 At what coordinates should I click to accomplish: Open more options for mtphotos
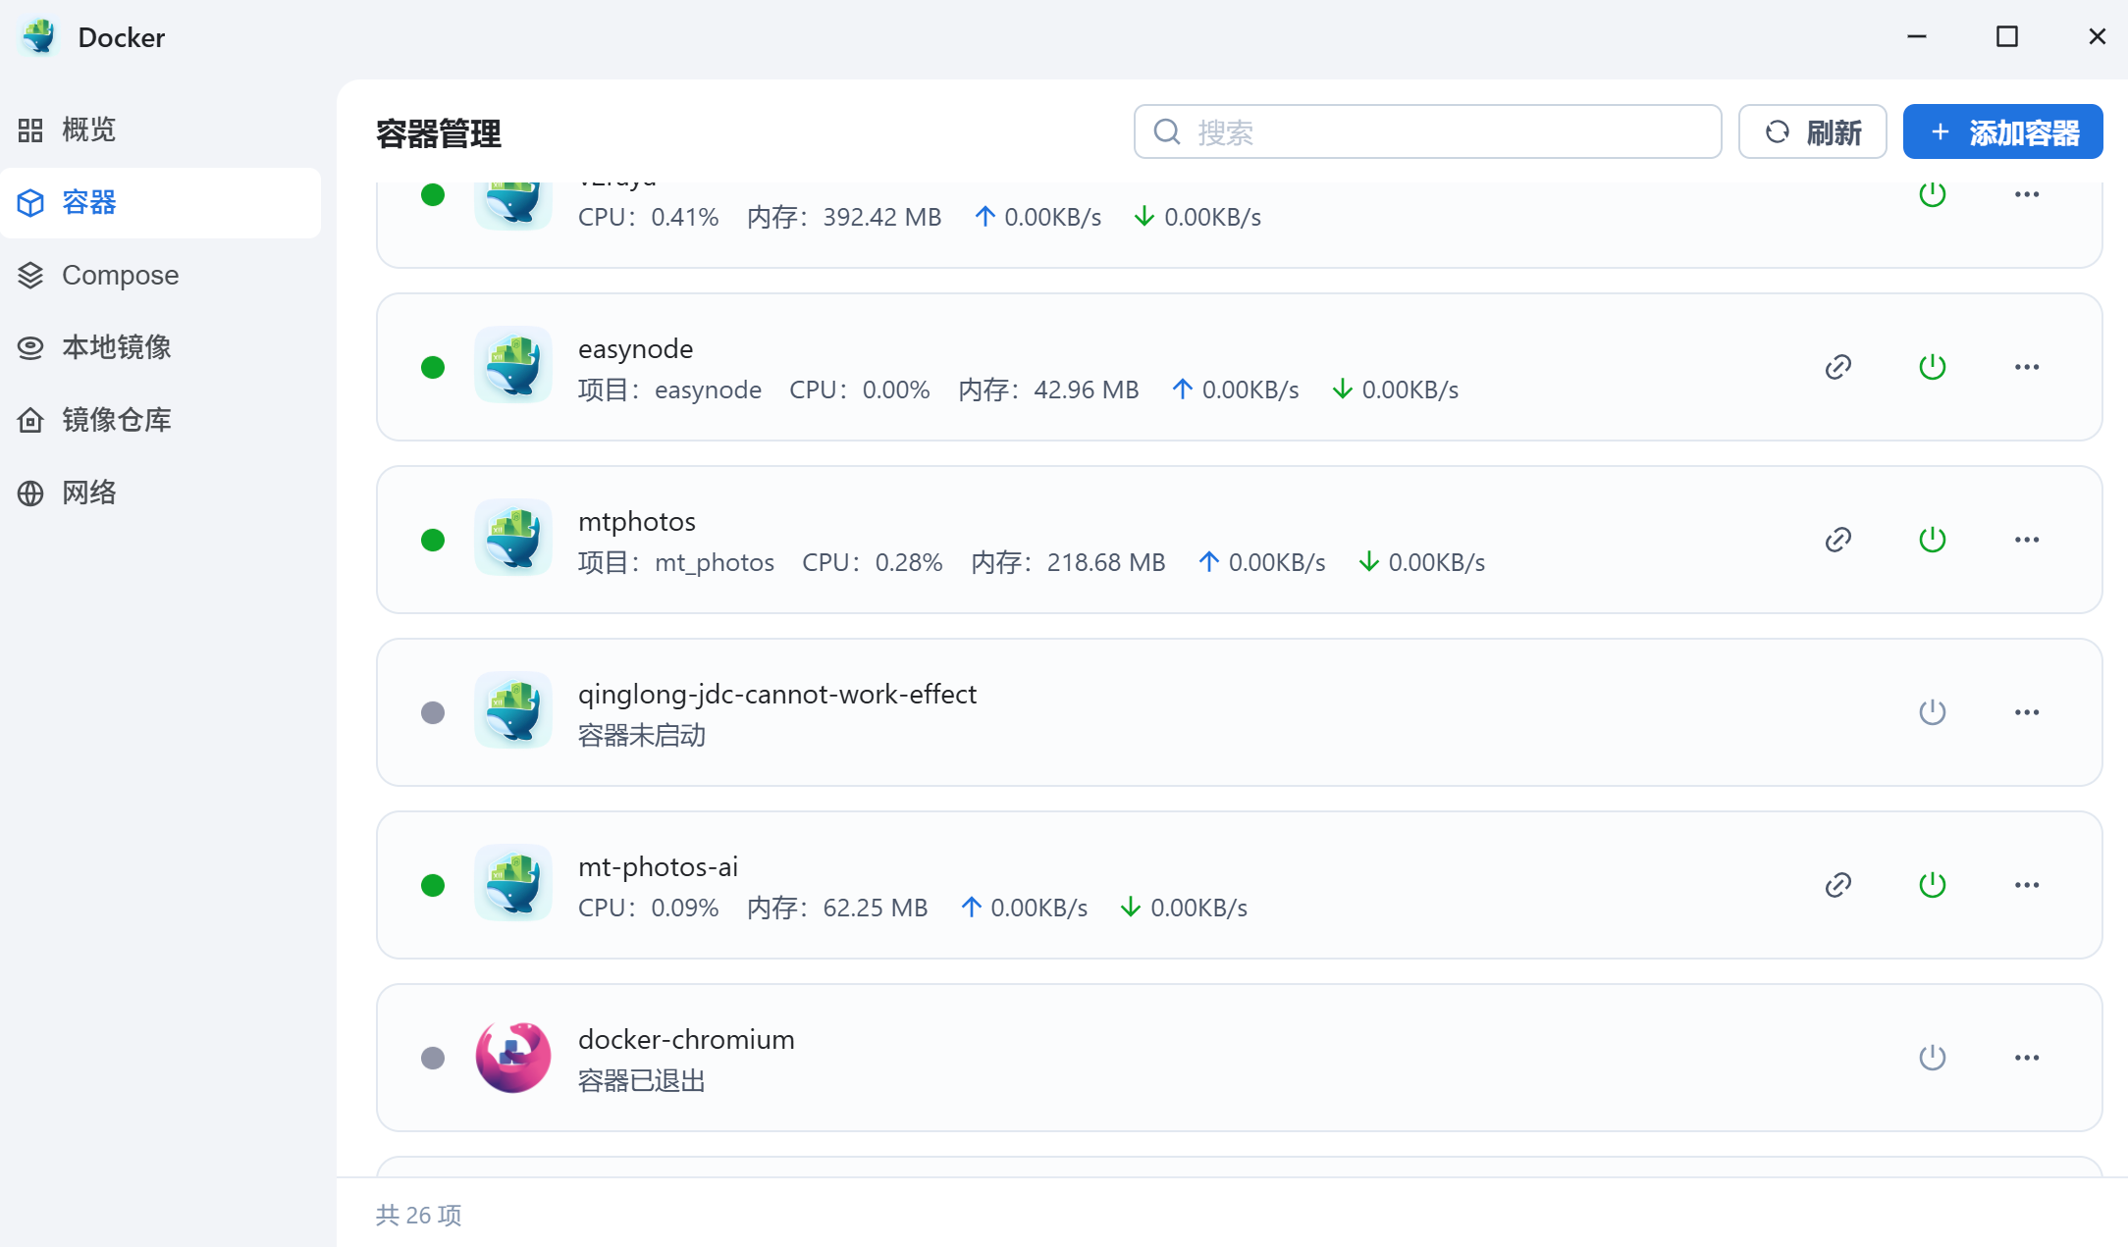click(2027, 540)
